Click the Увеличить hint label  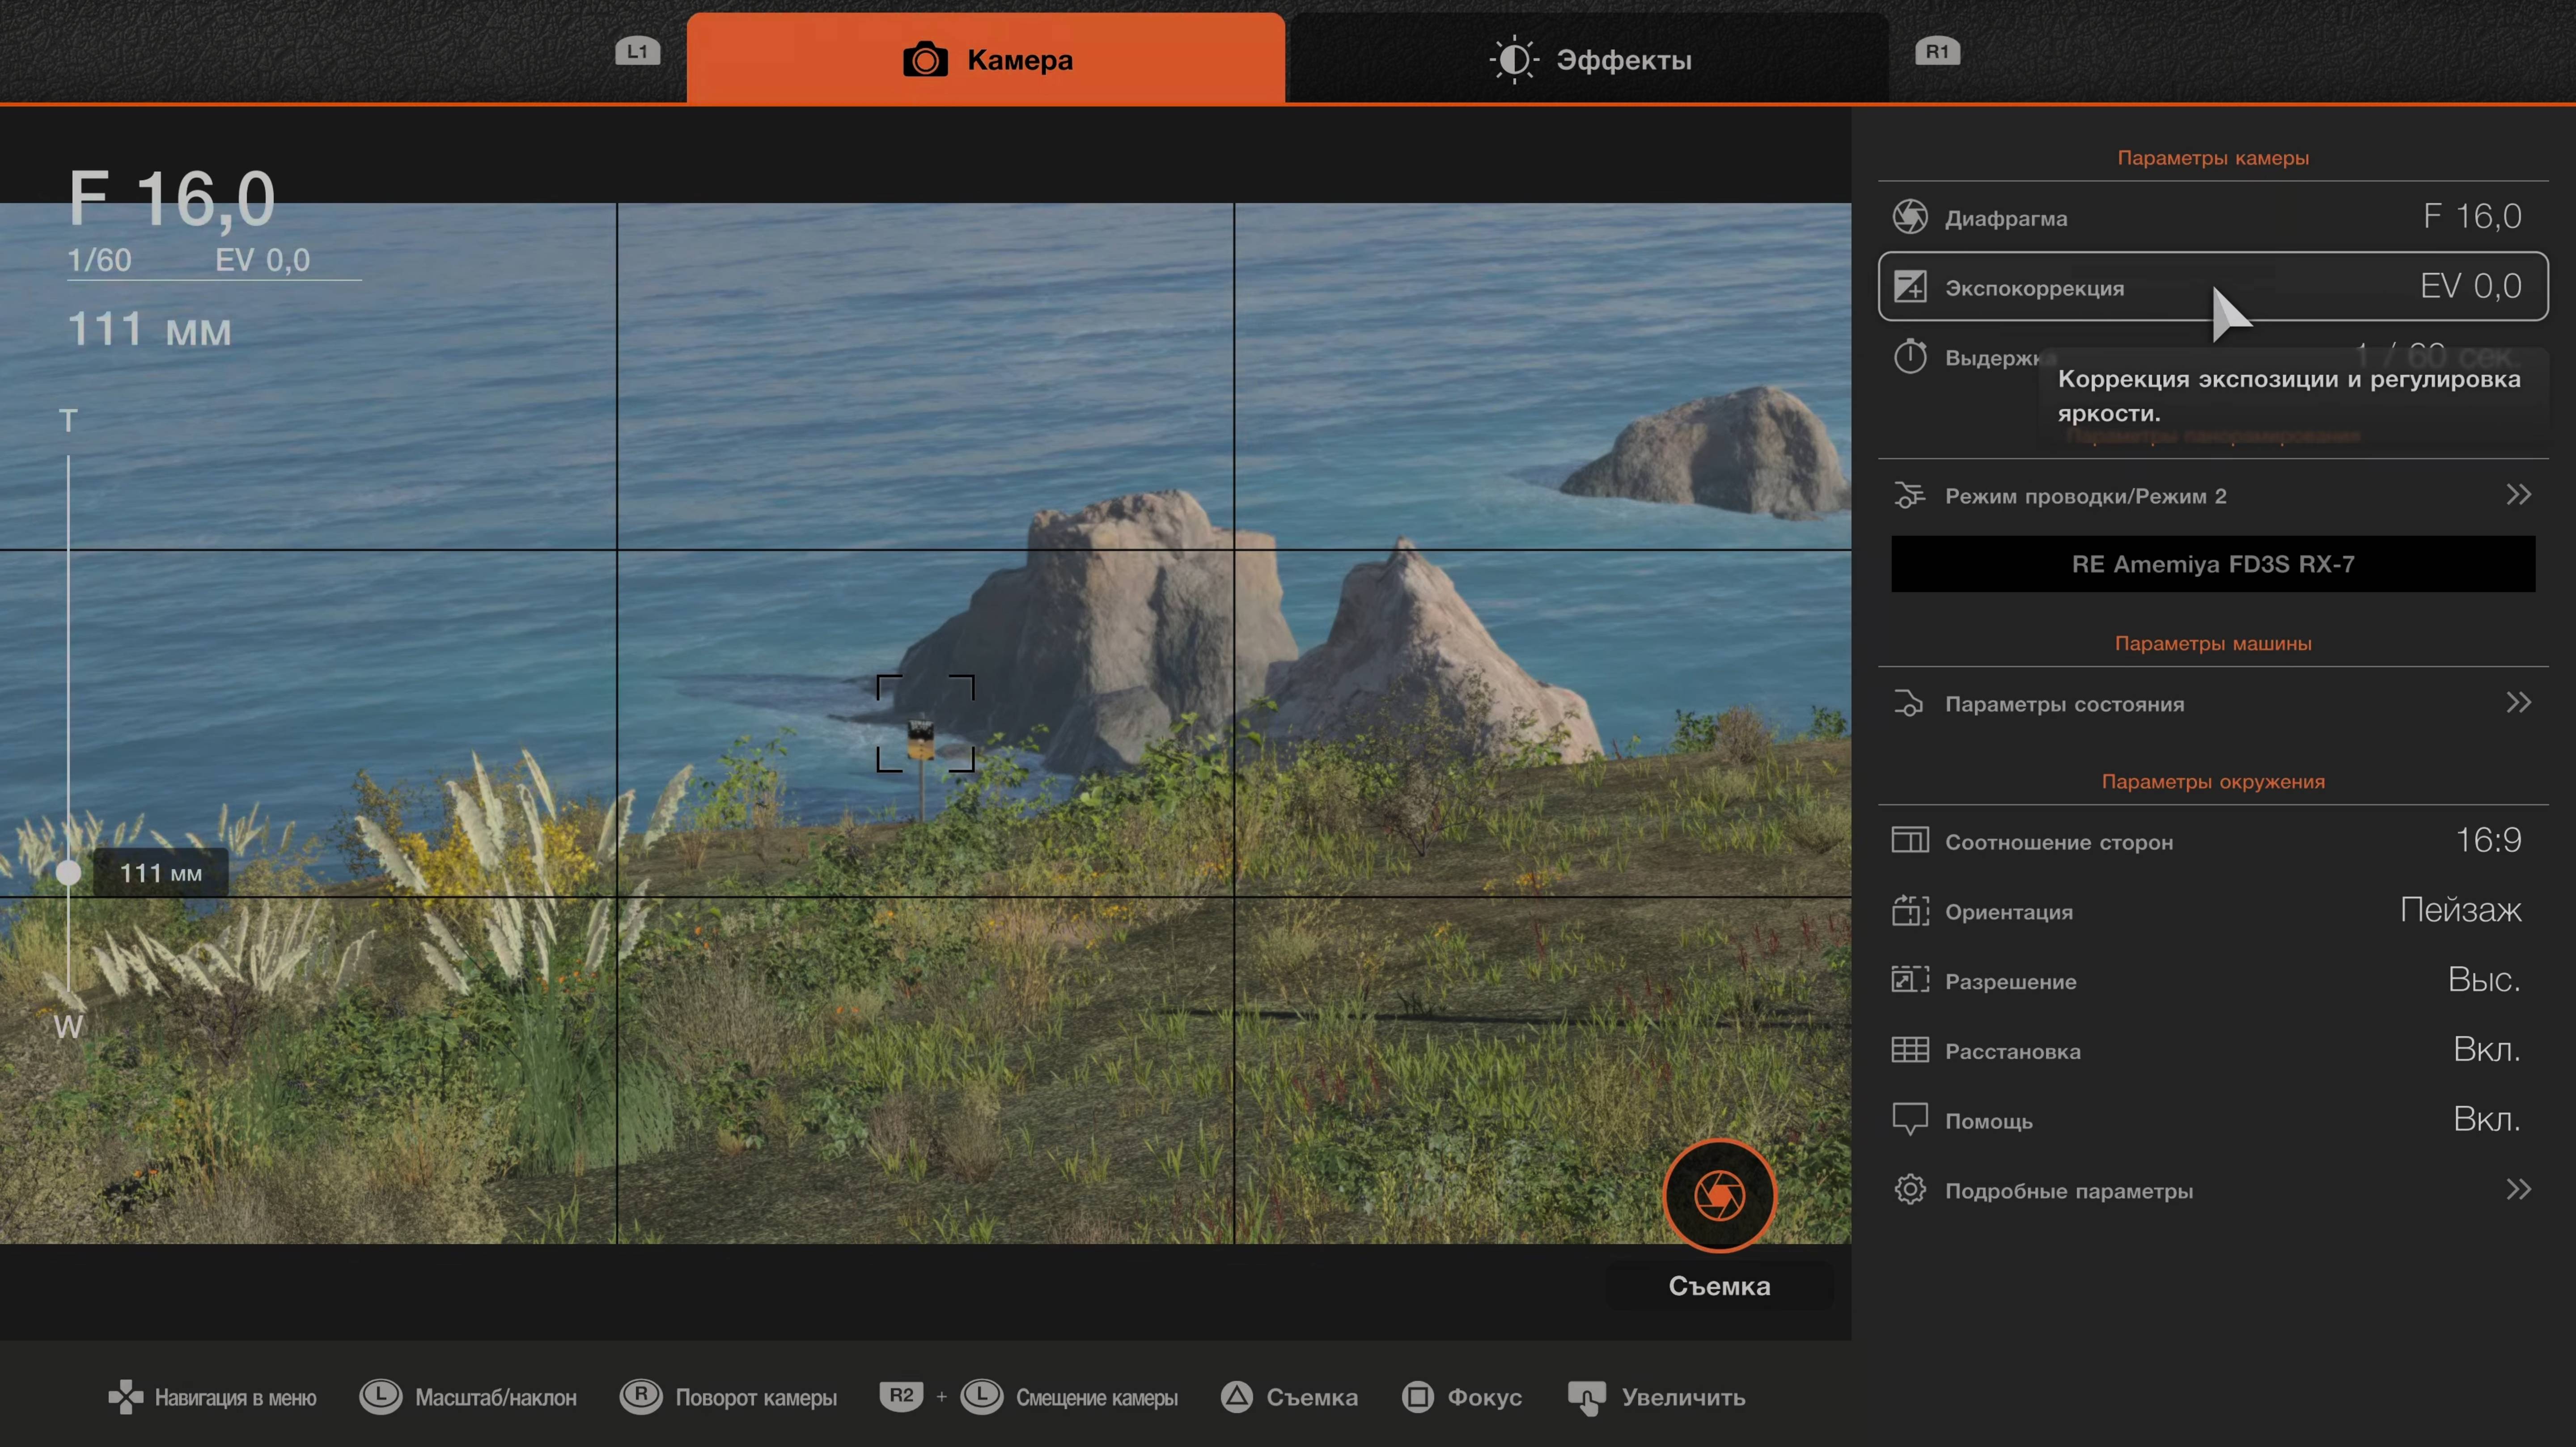[1683, 1397]
